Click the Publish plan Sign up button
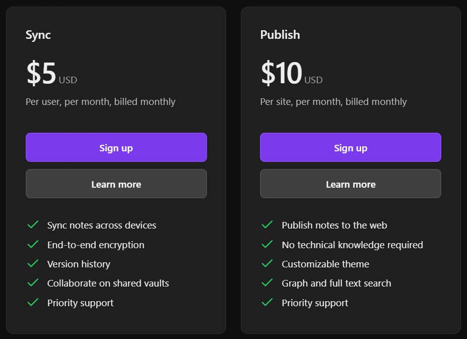This screenshot has width=467, height=339. tap(351, 147)
